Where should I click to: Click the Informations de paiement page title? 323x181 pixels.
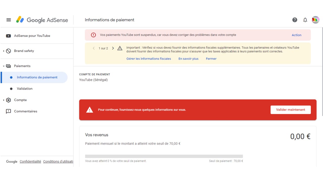tap(110, 20)
